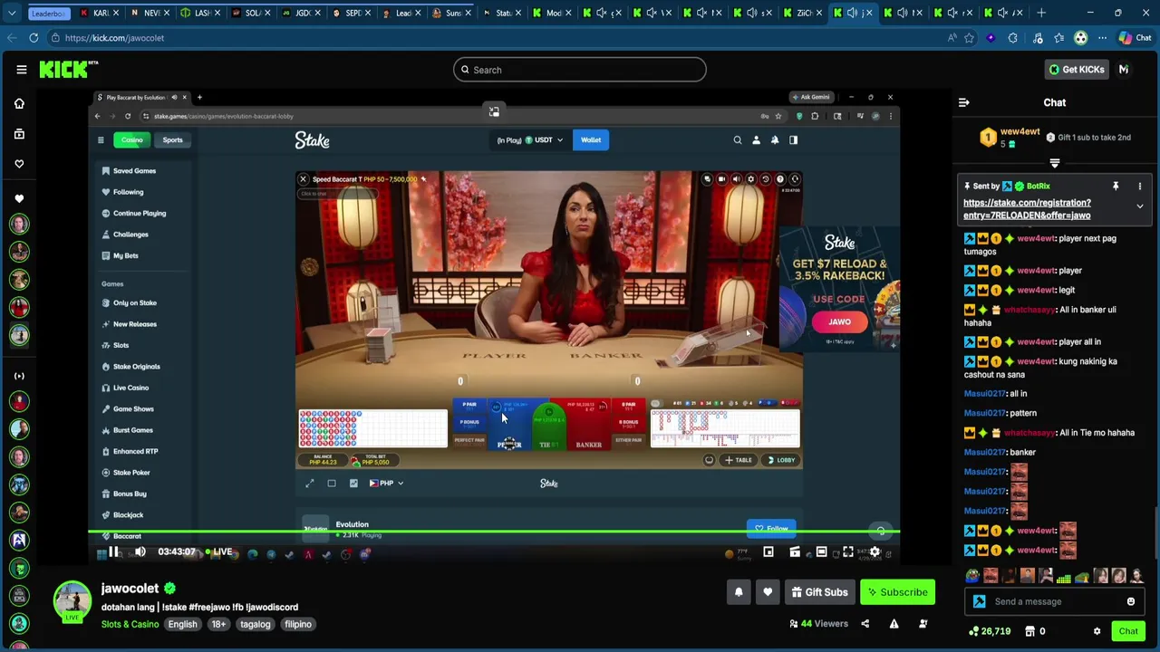Pause the stream playback
The image size is (1160, 652).
[x=114, y=552]
